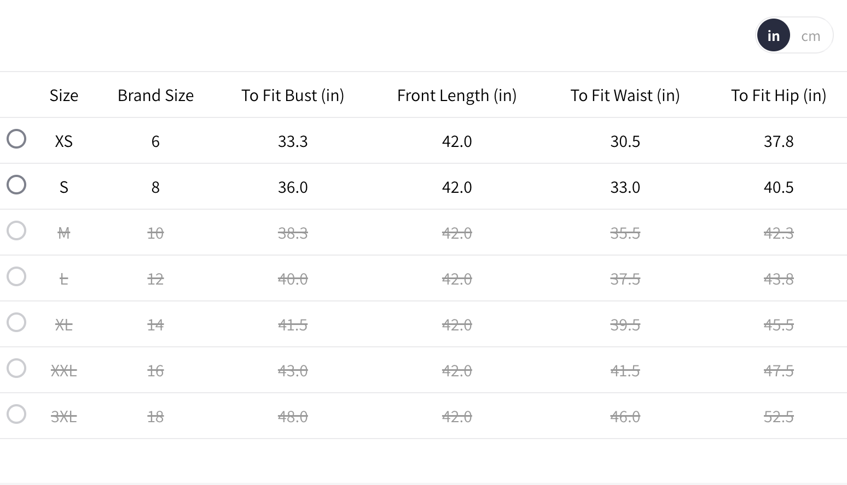Select the S size radio button
The width and height of the screenshot is (847, 485).
[16, 185]
